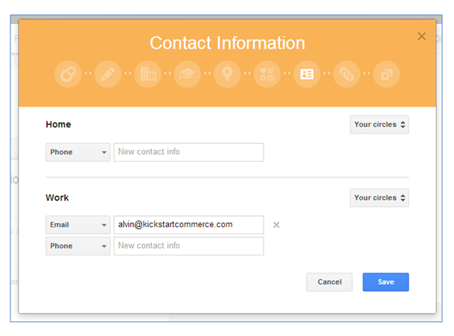Remove the work email entry

pos(276,225)
